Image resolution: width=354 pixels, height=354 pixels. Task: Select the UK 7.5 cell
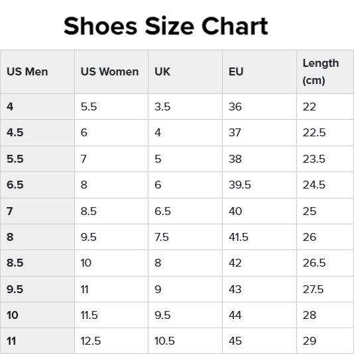pos(185,237)
